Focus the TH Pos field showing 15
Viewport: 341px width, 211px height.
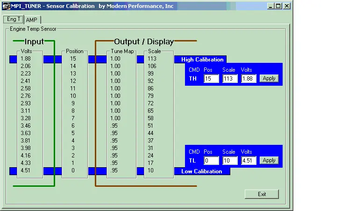[211, 79]
